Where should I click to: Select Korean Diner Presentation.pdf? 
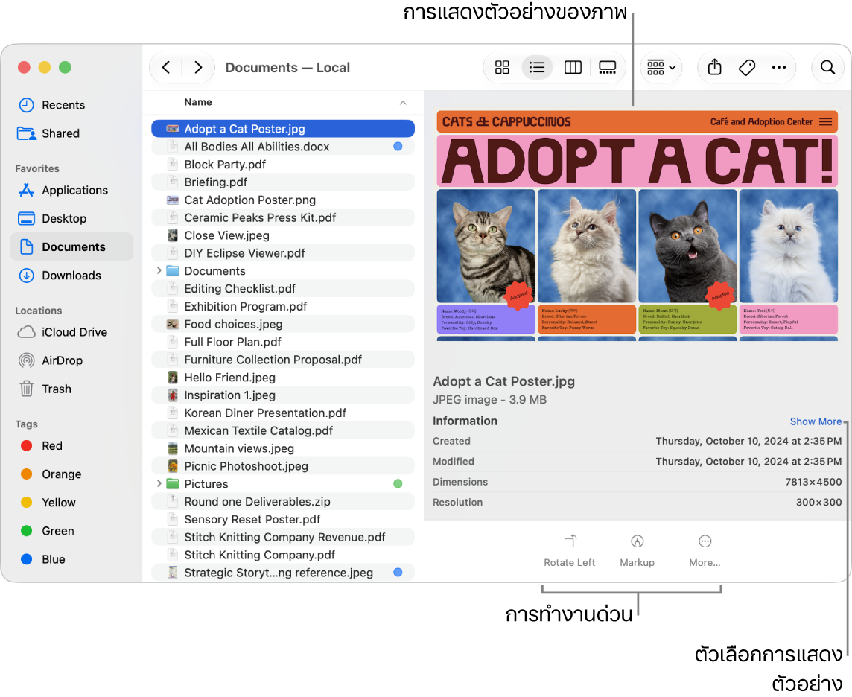282,413
